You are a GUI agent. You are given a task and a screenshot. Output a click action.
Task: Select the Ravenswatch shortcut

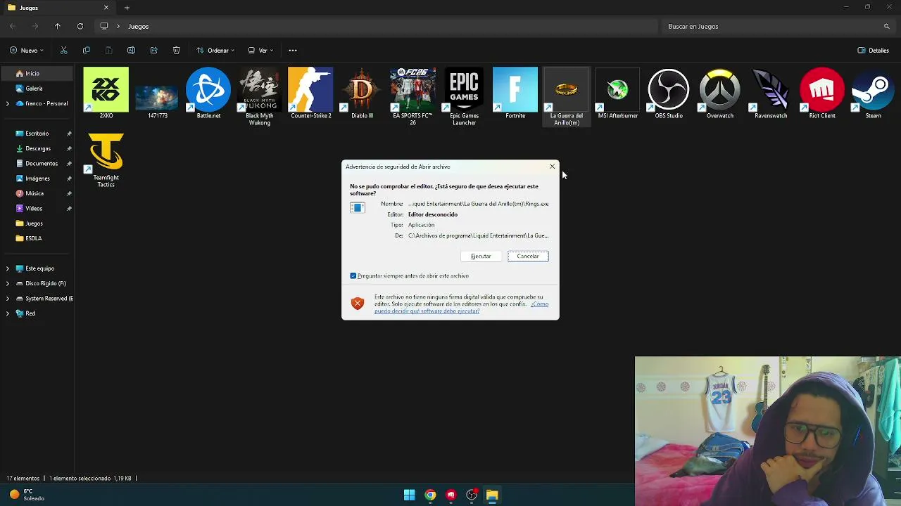tap(771, 93)
